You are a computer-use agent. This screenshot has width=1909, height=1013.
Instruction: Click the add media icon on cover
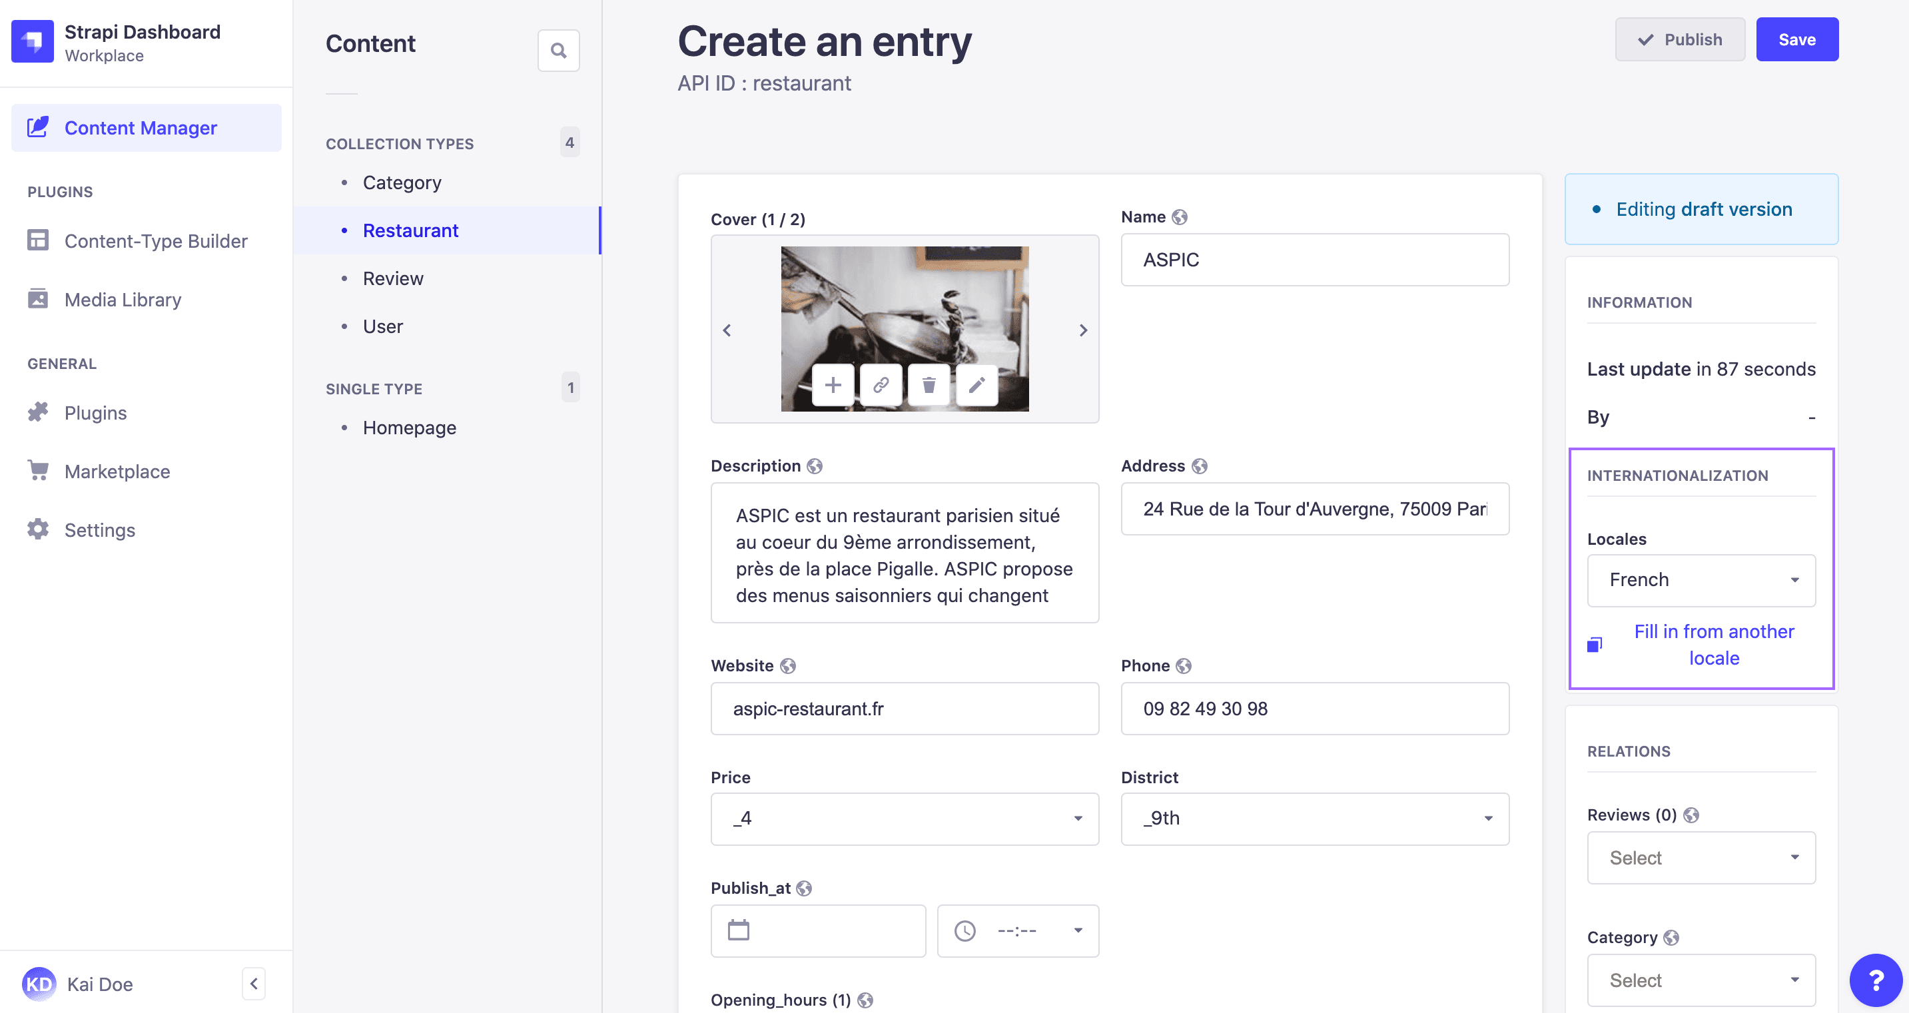coord(833,384)
